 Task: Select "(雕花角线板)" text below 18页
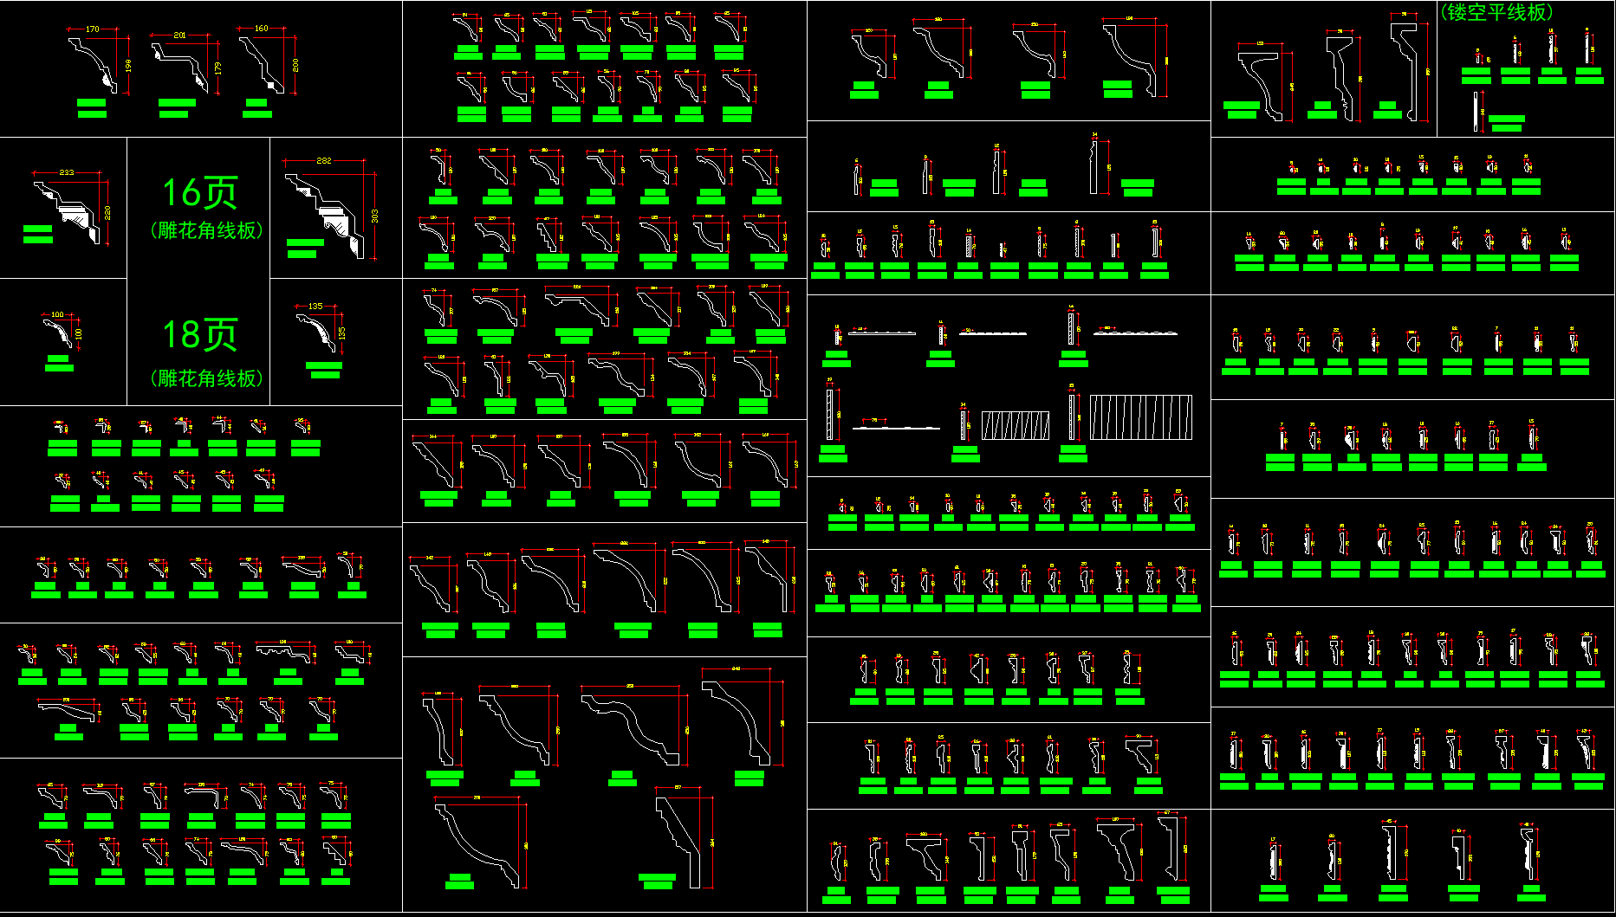click(x=206, y=378)
